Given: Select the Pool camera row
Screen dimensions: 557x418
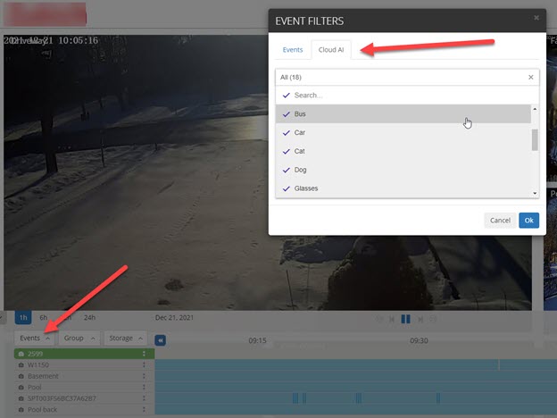Looking at the screenshot, I should point(84,387).
